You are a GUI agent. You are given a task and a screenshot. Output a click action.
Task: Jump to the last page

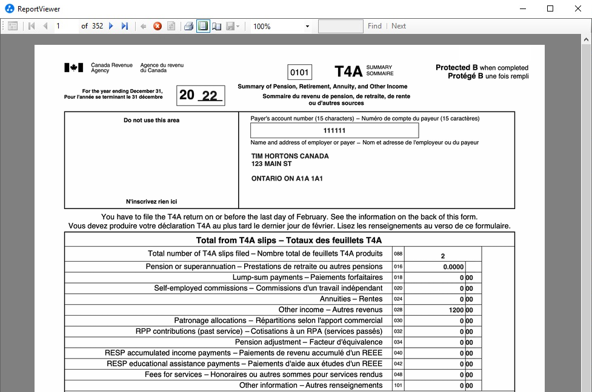pos(124,25)
